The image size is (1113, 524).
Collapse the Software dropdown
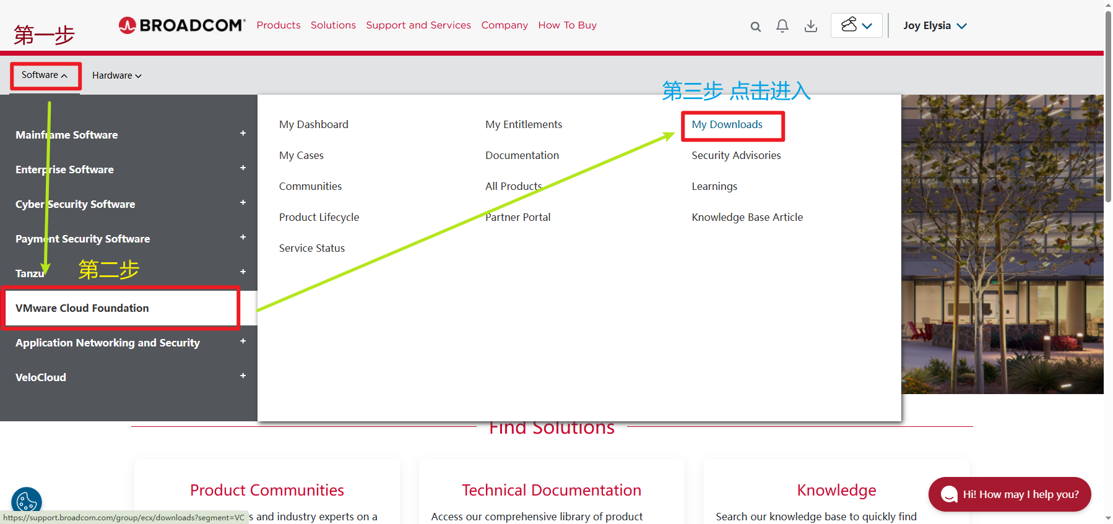(x=45, y=75)
